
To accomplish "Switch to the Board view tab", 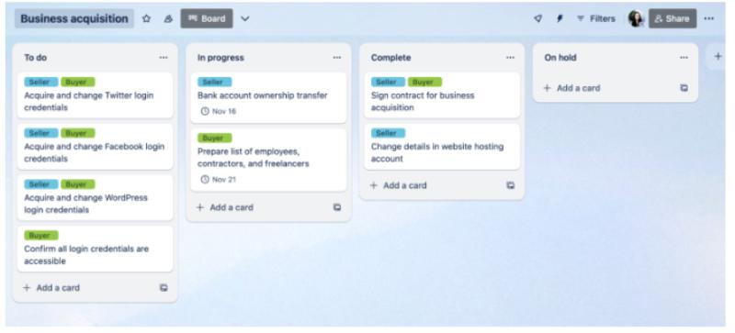I will click(x=207, y=18).
